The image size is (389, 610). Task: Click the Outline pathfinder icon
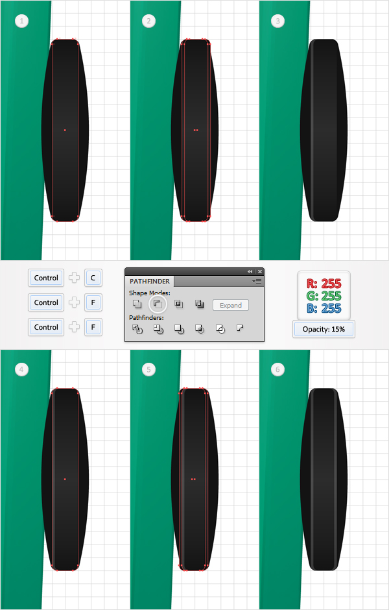tap(220, 329)
